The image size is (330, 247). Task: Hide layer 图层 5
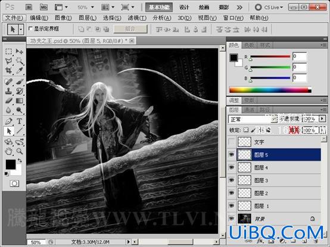point(232,155)
